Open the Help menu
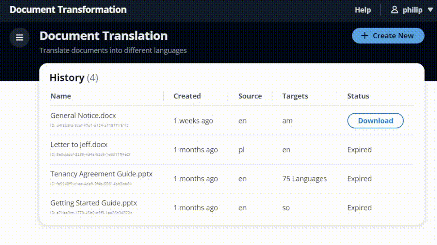Viewport: 437px width, 245px height. 362,10
